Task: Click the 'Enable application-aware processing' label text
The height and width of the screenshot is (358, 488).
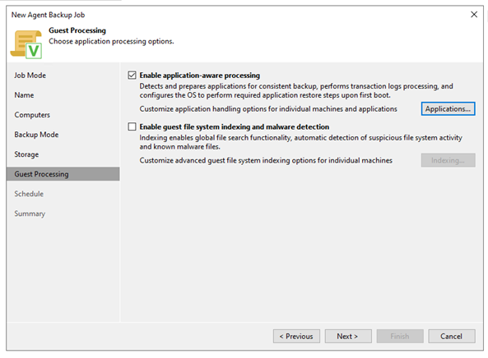Action: [199, 76]
